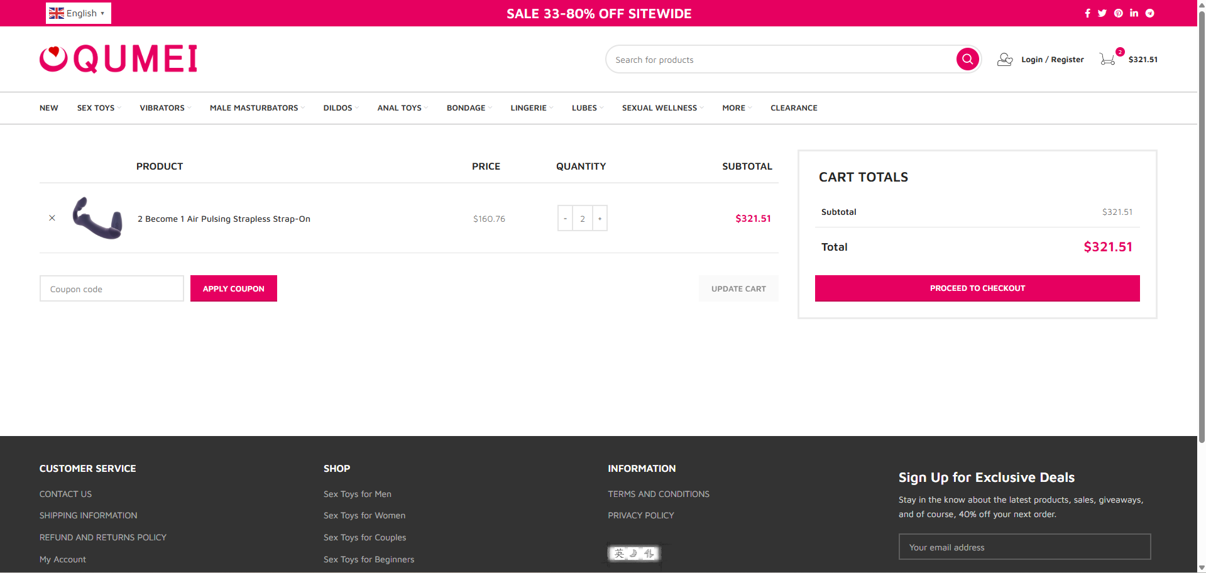Remove the Strap-On item with X
The image size is (1206, 573).
[x=52, y=218]
